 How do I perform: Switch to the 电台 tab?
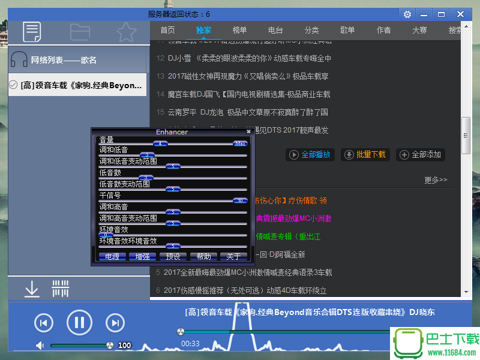tap(275, 30)
